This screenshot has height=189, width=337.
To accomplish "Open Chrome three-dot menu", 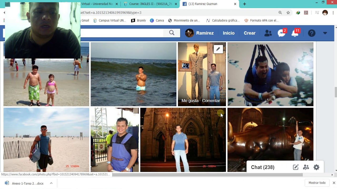I will (333, 13).
